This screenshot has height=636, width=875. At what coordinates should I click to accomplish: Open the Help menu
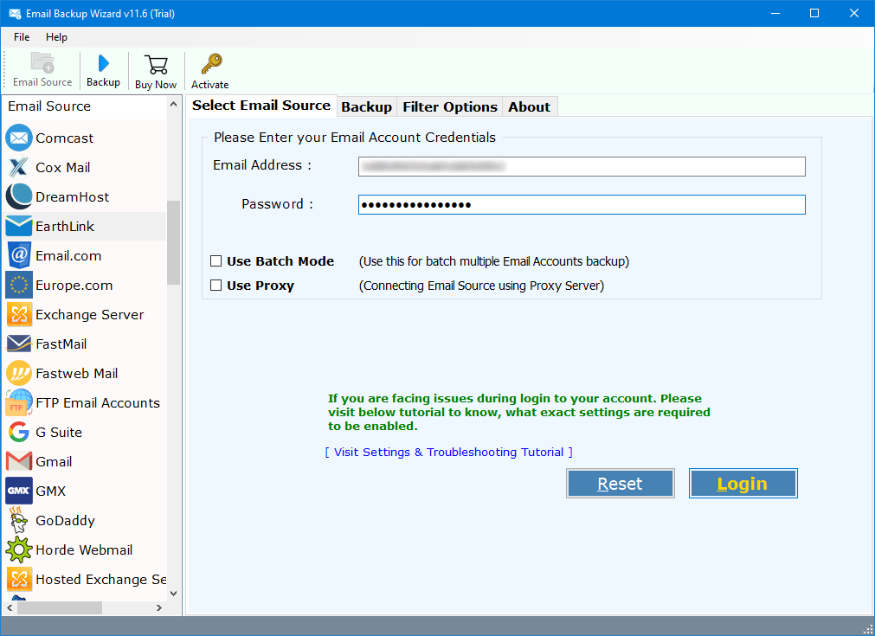56,37
